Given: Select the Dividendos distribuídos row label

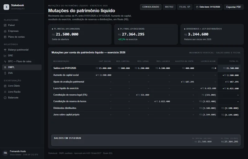Looking at the screenshot, I should point(65,108).
